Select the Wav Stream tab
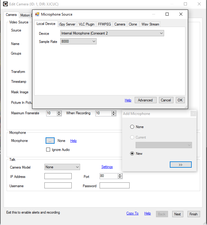The width and height of the screenshot is (207, 225). point(150,24)
